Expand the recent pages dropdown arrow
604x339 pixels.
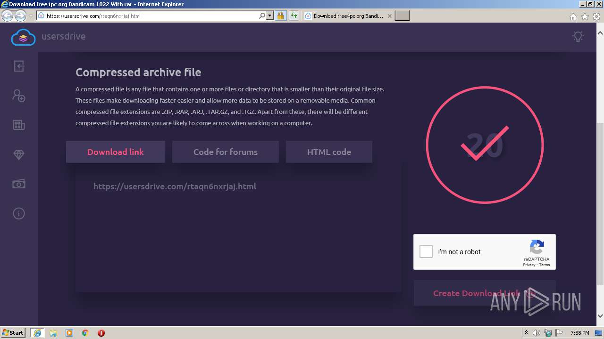pyautogui.click(x=31, y=16)
